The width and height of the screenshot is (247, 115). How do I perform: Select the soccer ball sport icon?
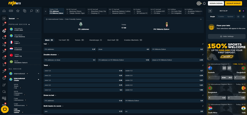click(4, 31)
